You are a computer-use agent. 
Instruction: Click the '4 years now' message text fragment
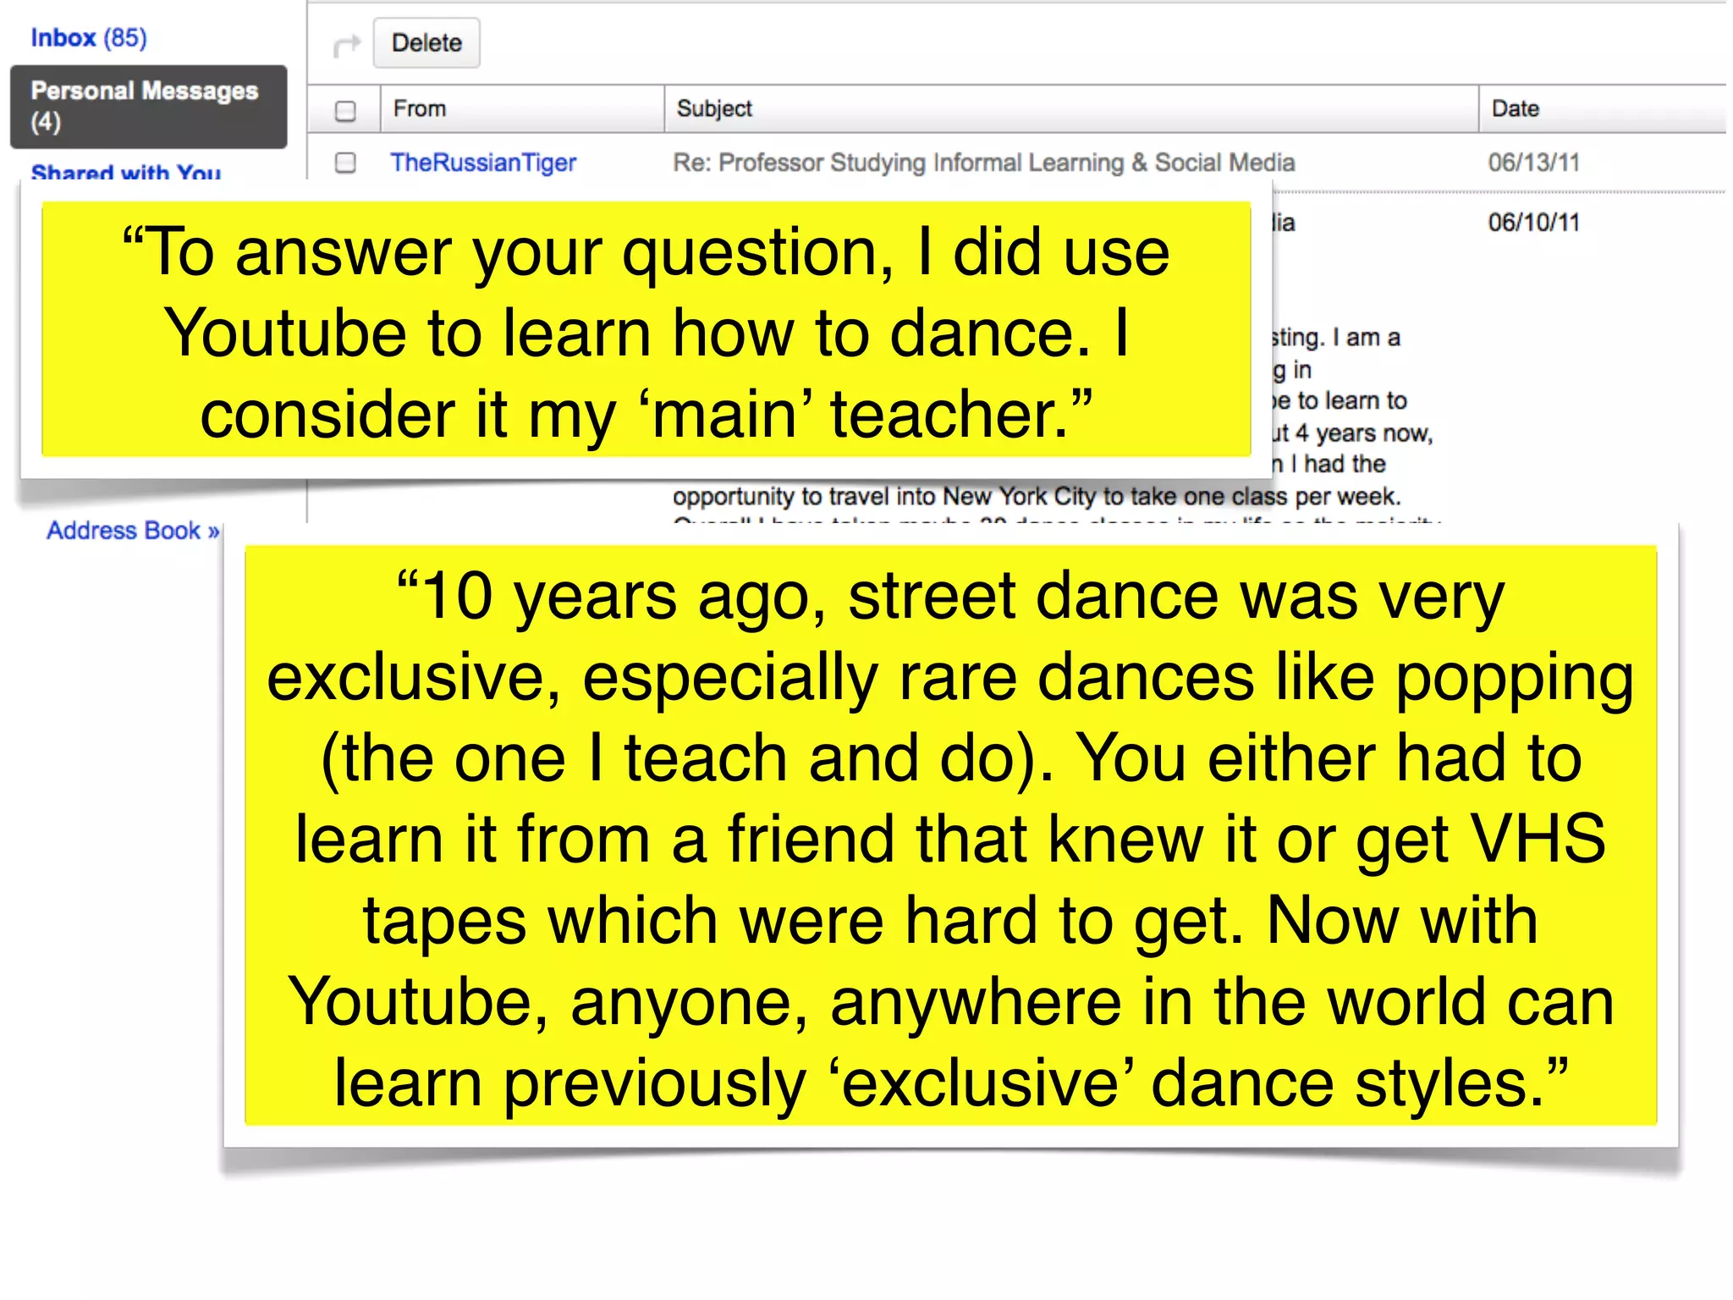(1362, 433)
